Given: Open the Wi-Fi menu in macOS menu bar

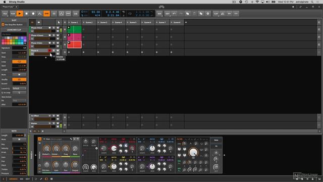Looking at the screenshot, I should [x=257, y=2].
